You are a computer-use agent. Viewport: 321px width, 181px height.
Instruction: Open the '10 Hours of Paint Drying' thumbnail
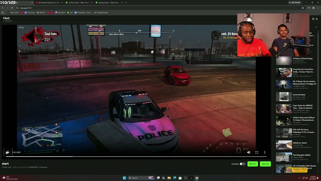[284, 61]
